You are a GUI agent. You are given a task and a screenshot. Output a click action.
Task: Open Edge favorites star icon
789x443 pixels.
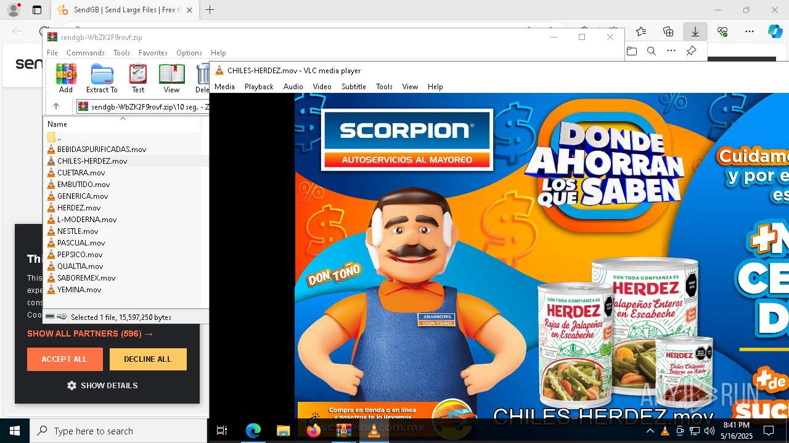(x=641, y=31)
